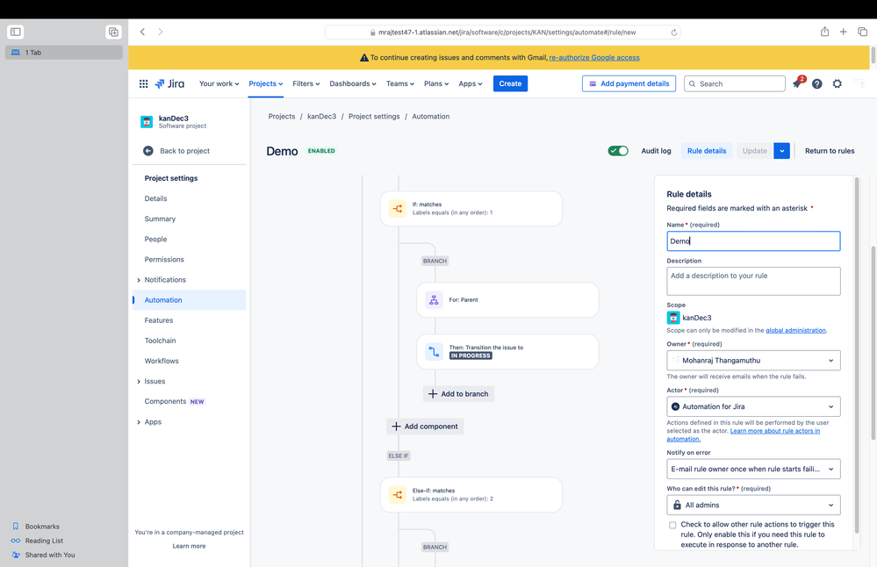Click the Jira logo
Viewport: 877px width, 567px height.
click(169, 84)
